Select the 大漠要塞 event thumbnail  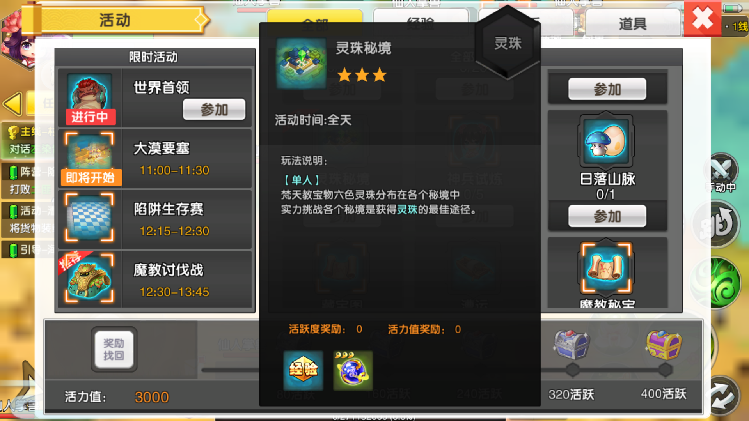(90, 158)
